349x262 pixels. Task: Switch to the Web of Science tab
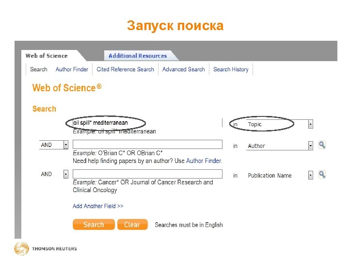47,56
